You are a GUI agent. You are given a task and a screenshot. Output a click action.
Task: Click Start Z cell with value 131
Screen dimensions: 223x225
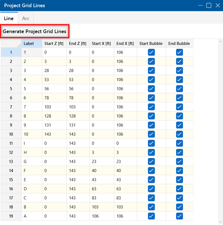click(x=54, y=125)
